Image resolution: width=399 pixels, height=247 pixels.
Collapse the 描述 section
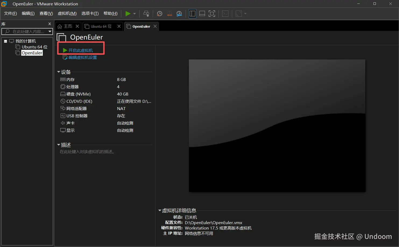tap(59, 145)
